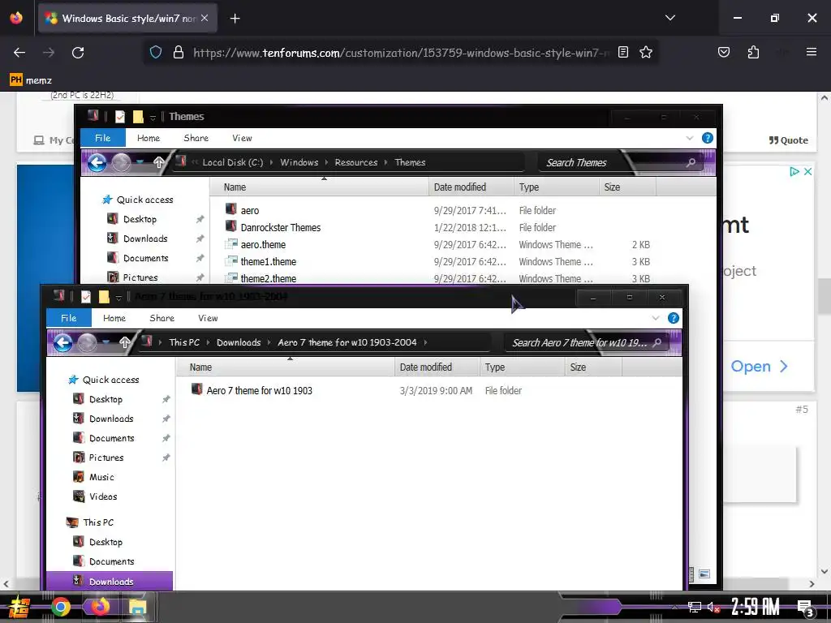
Task: Select Downloads in Aero 7 address path
Action: click(239, 342)
